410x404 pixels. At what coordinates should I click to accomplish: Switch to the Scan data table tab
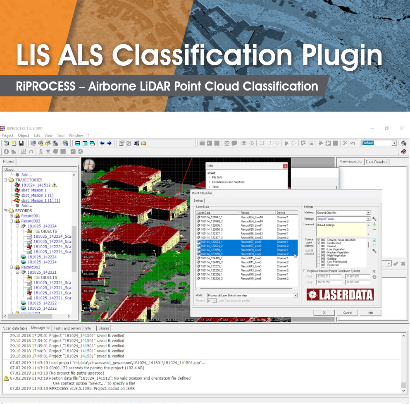pos(15,328)
